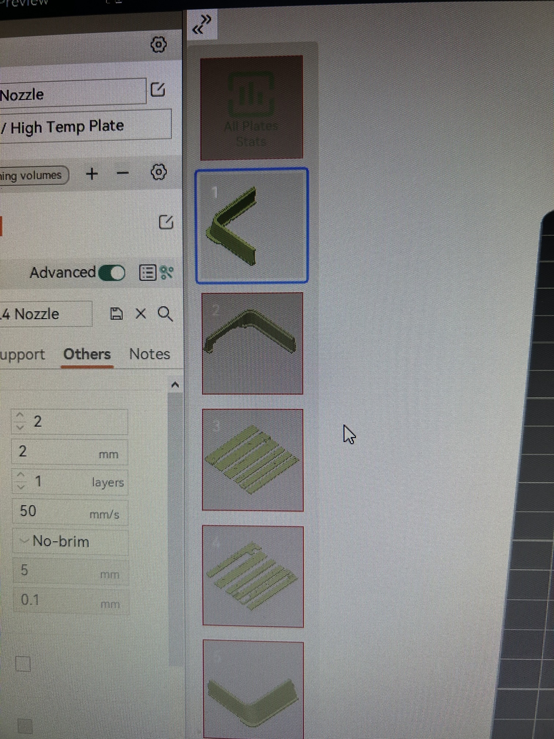554x739 pixels.
Task: Open search in process settings
Action: [x=165, y=314]
